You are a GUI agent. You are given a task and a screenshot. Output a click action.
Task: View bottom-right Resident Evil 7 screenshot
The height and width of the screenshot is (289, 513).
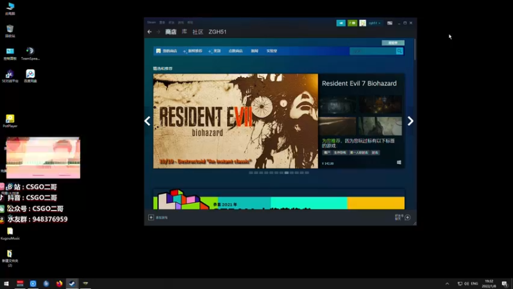pos(380,126)
